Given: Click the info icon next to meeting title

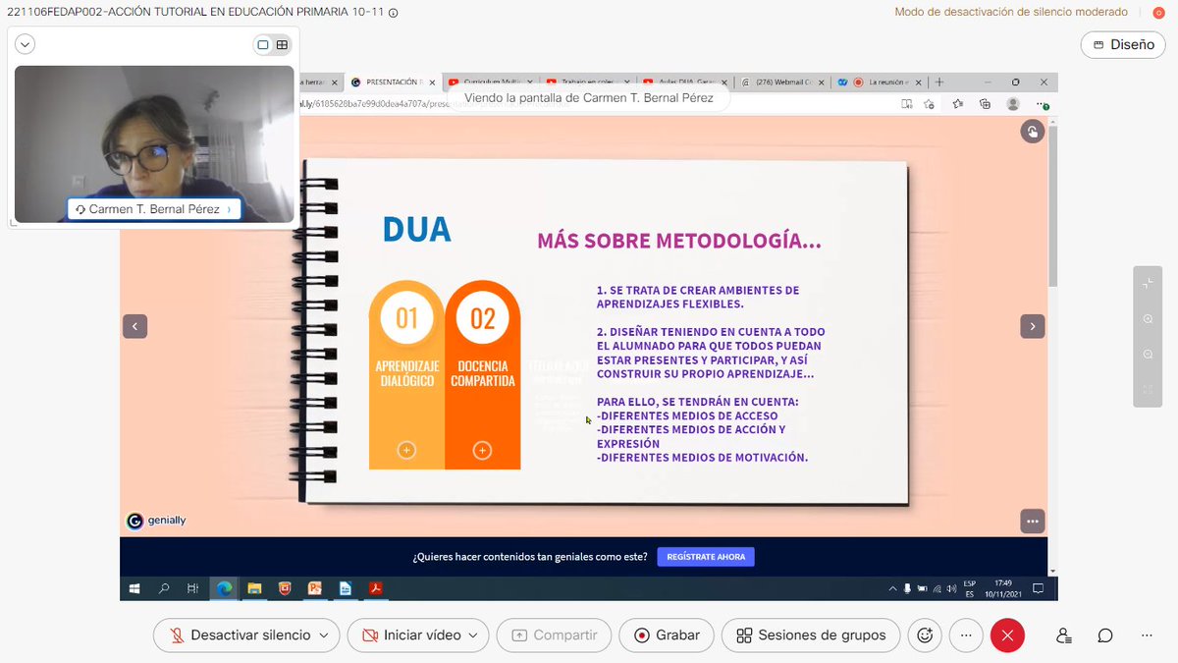Looking at the screenshot, I should point(394,13).
